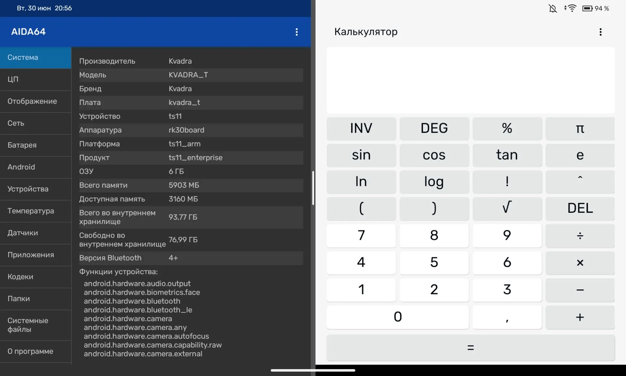Tap digit 1 on Calculator
The image size is (626, 376).
coord(361,290)
